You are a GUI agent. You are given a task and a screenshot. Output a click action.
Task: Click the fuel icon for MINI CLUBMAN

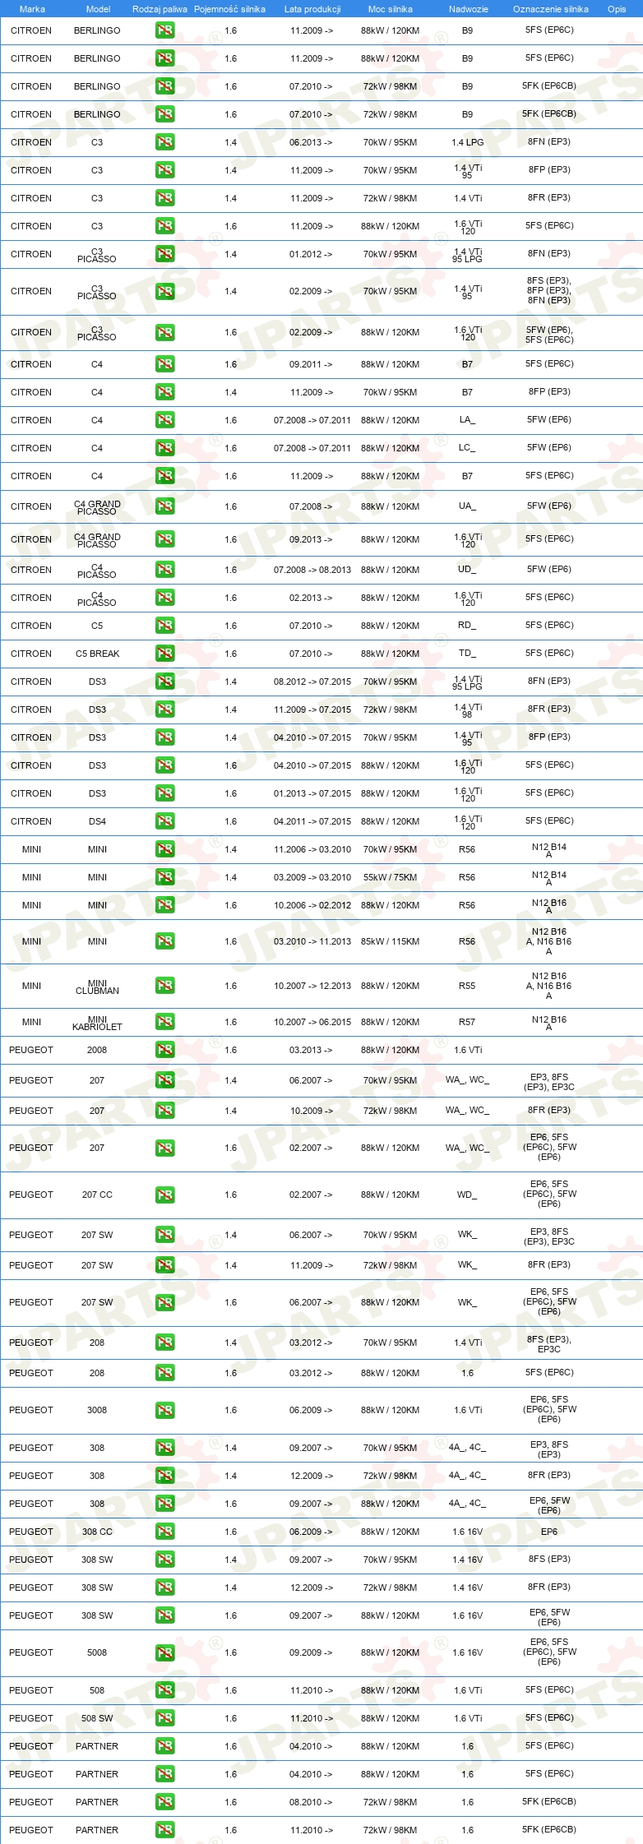pyautogui.click(x=164, y=986)
